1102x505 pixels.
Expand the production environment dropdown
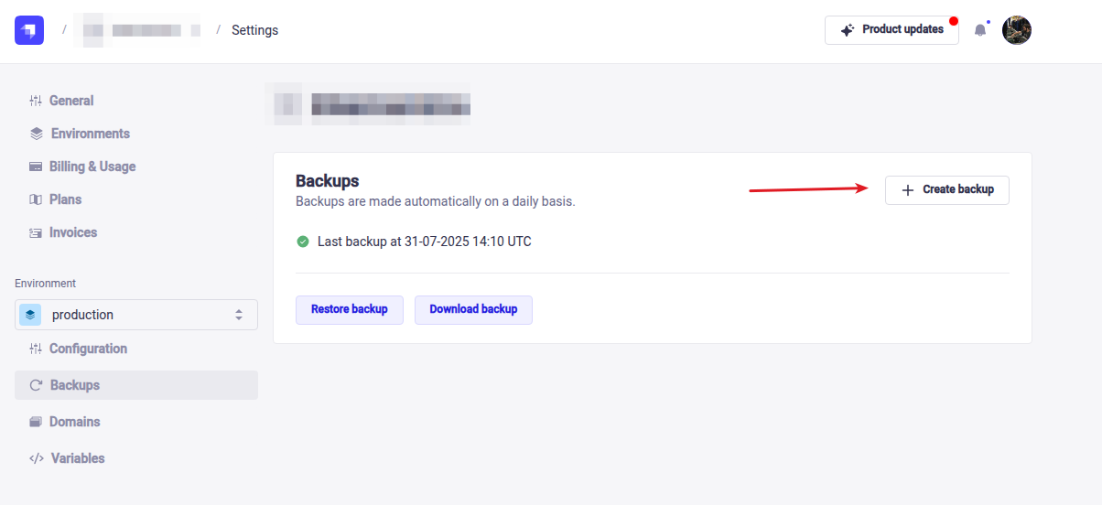(135, 315)
